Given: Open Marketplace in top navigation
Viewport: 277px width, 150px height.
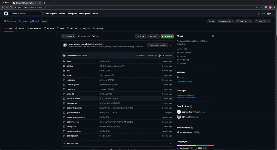Looking at the screenshot, I should 84,14.
